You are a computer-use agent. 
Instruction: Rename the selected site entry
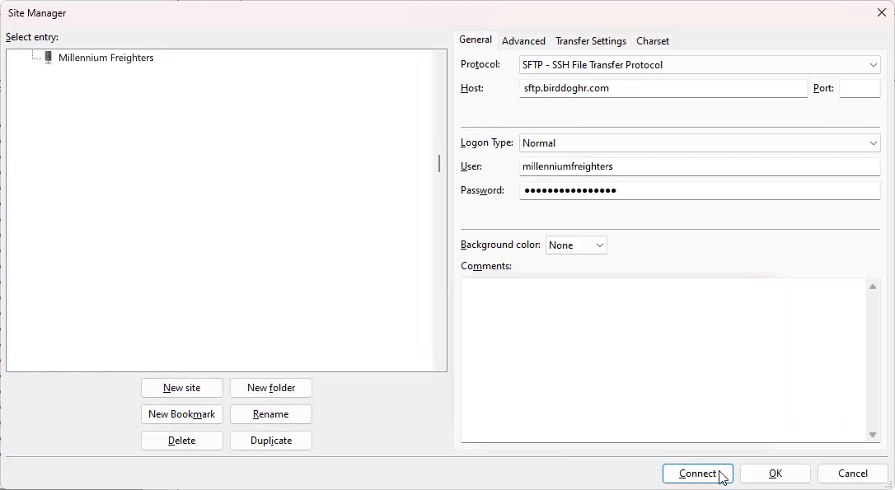coord(271,414)
